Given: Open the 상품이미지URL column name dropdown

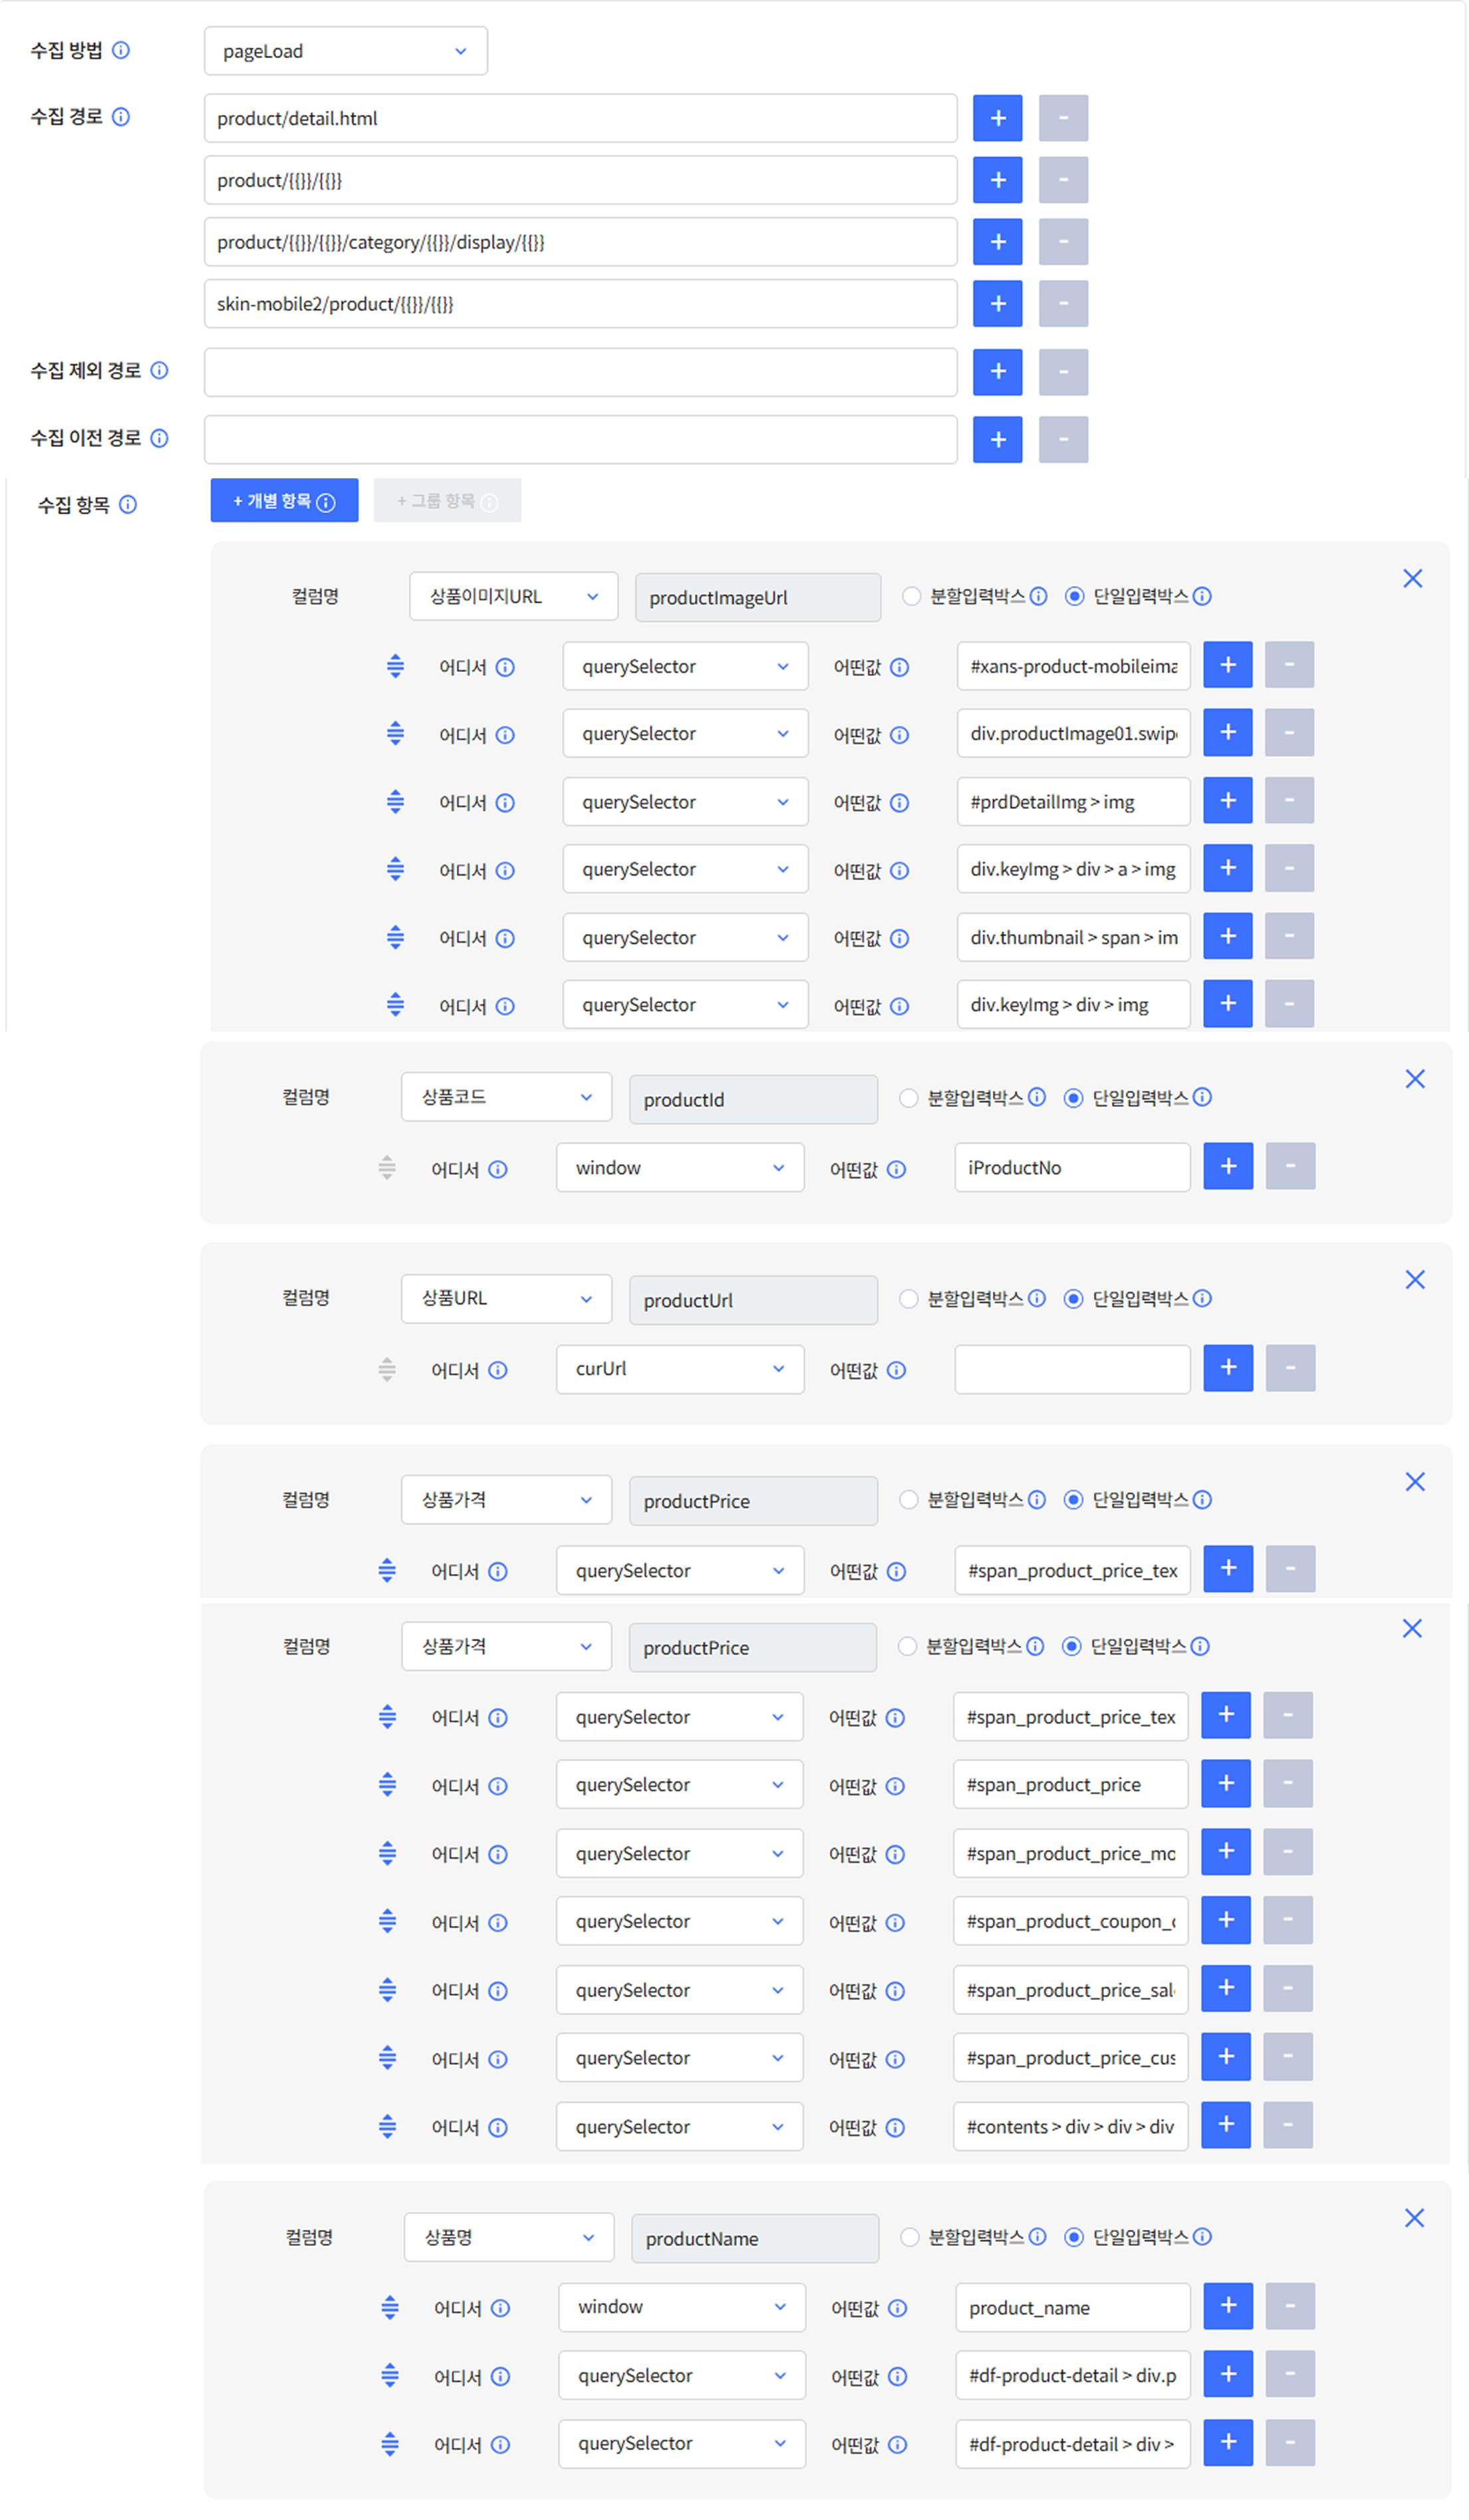Looking at the screenshot, I should click(513, 597).
